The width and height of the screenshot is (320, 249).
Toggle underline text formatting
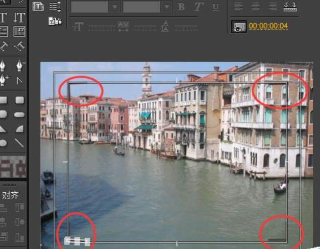[x=216, y=7]
